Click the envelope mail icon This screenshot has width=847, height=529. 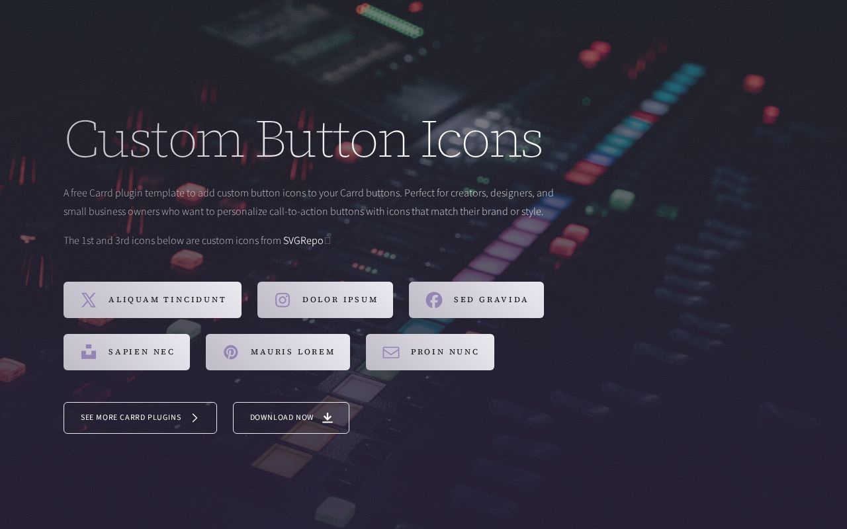tap(391, 352)
